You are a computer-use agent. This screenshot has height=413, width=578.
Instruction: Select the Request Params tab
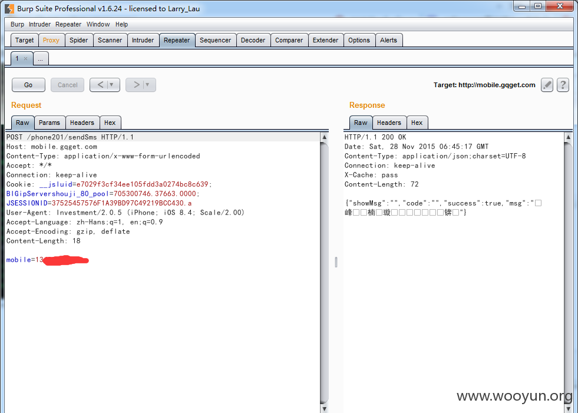[x=49, y=123]
